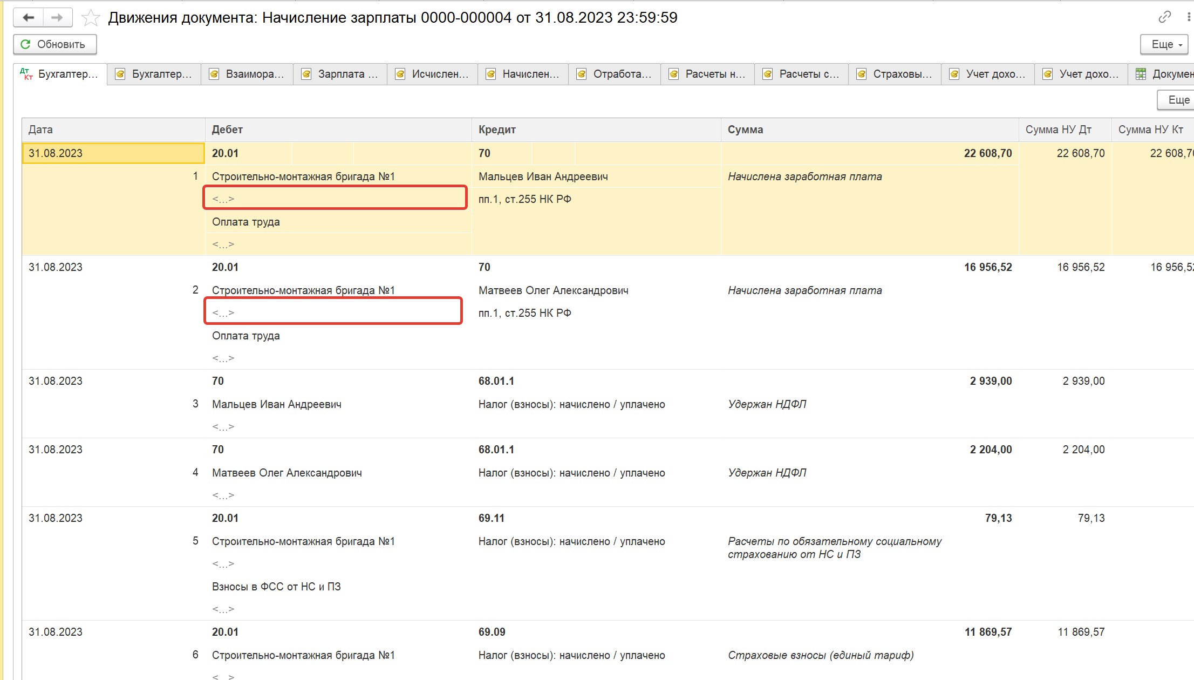Image resolution: width=1194 pixels, height=680 pixels.
Task: Click the Дт/Кт icon on first tab
Action: (26, 74)
